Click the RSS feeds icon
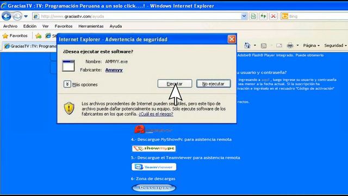 point(263,46)
